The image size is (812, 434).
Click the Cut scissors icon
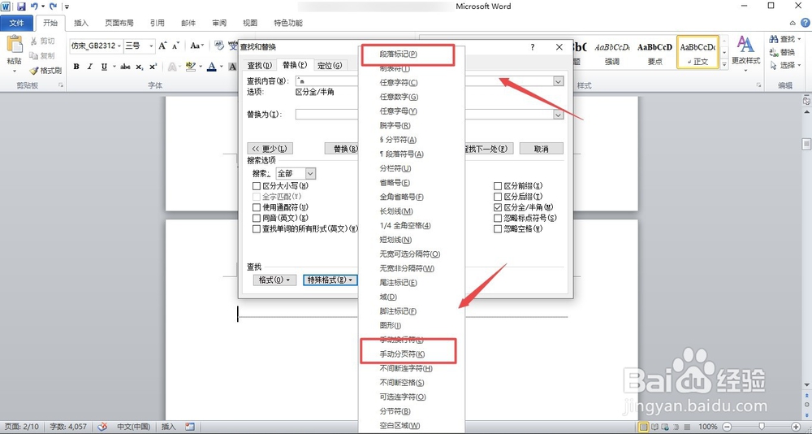coord(33,41)
